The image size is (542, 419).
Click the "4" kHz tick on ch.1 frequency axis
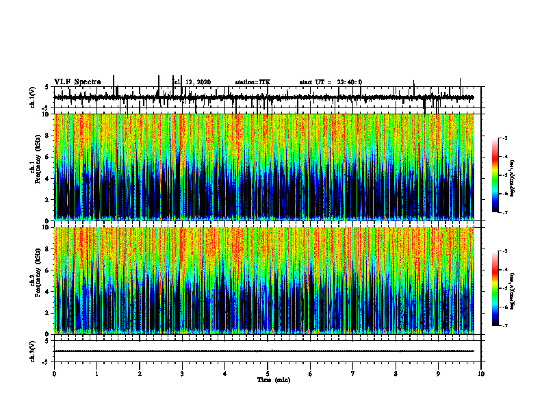click(x=48, y=179)
